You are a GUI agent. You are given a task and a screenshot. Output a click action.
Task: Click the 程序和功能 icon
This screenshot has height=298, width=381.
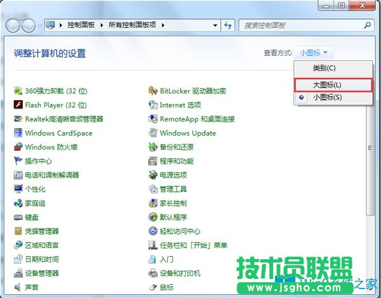153,161
